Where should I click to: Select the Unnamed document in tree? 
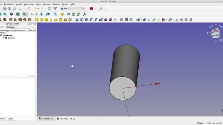point(8,35)
